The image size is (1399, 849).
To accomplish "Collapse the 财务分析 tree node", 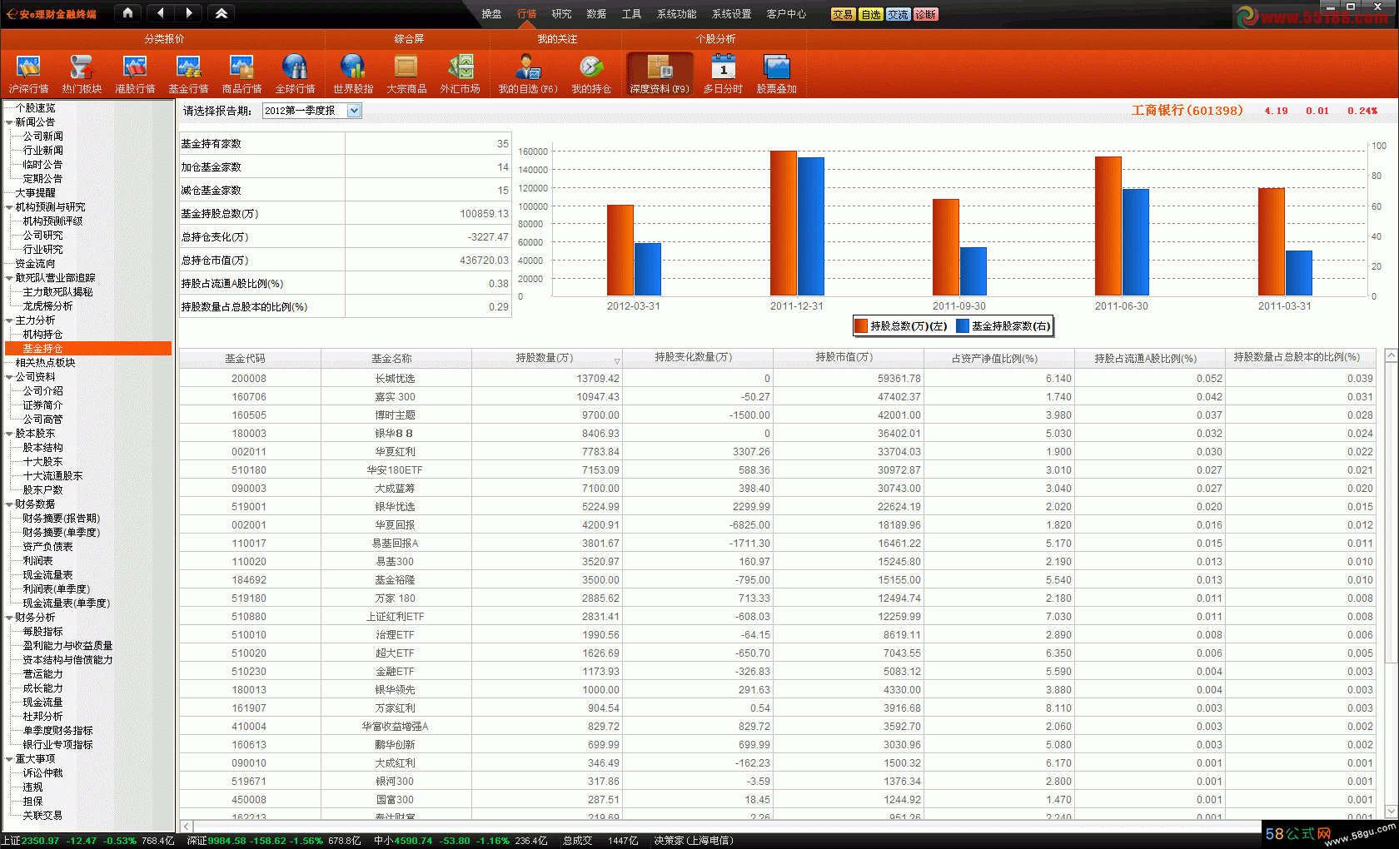I will (9, 618).
